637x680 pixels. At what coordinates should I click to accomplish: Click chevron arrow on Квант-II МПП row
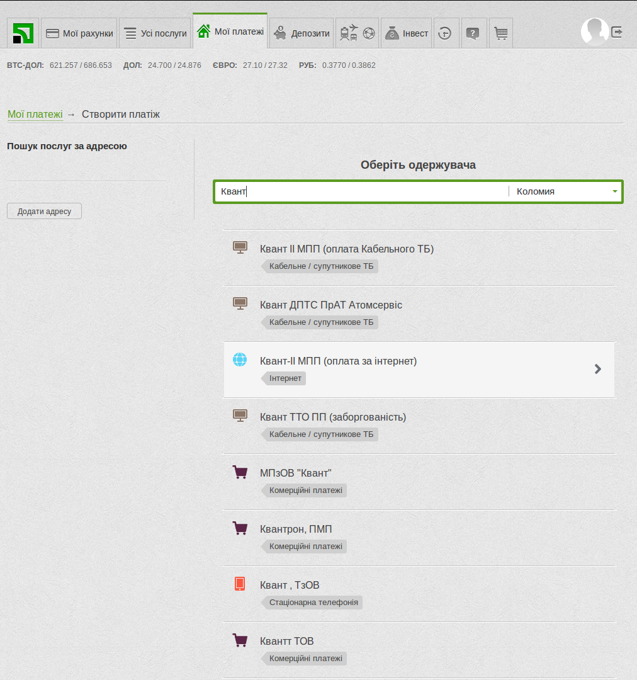pos(598,369)
